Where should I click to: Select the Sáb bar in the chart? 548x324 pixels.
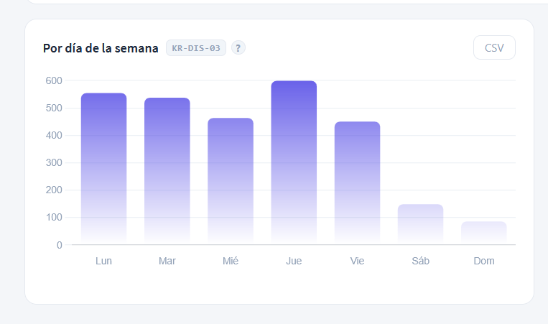[x=420, y=224]
